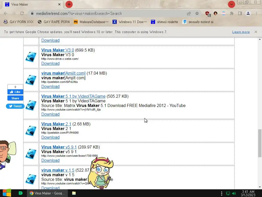
Task: Open Virus Maker 5 1 by VideoITAGame link
Action: 73,96
